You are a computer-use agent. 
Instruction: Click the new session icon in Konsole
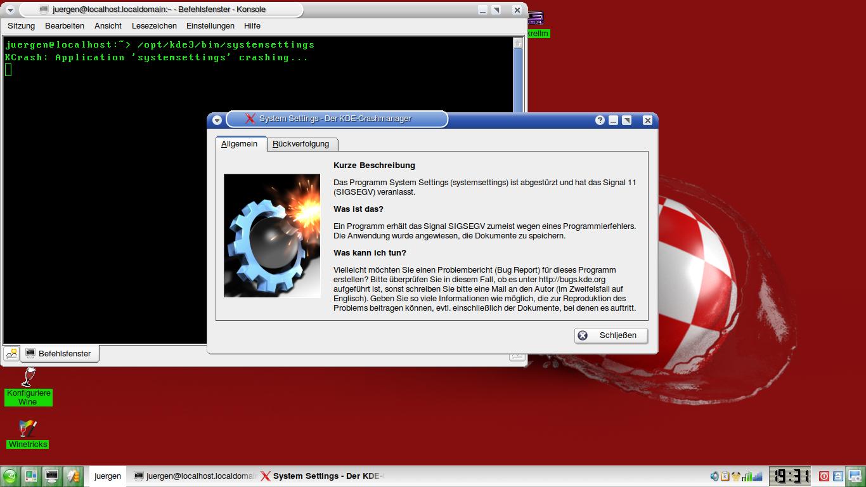point(11,353)
